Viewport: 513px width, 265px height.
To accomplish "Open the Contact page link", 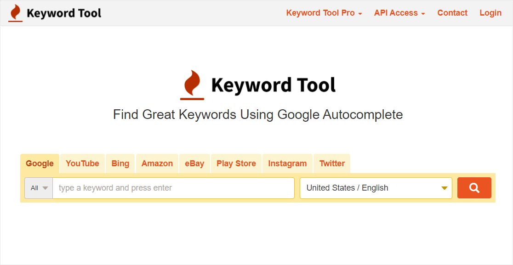I will 452,13.
